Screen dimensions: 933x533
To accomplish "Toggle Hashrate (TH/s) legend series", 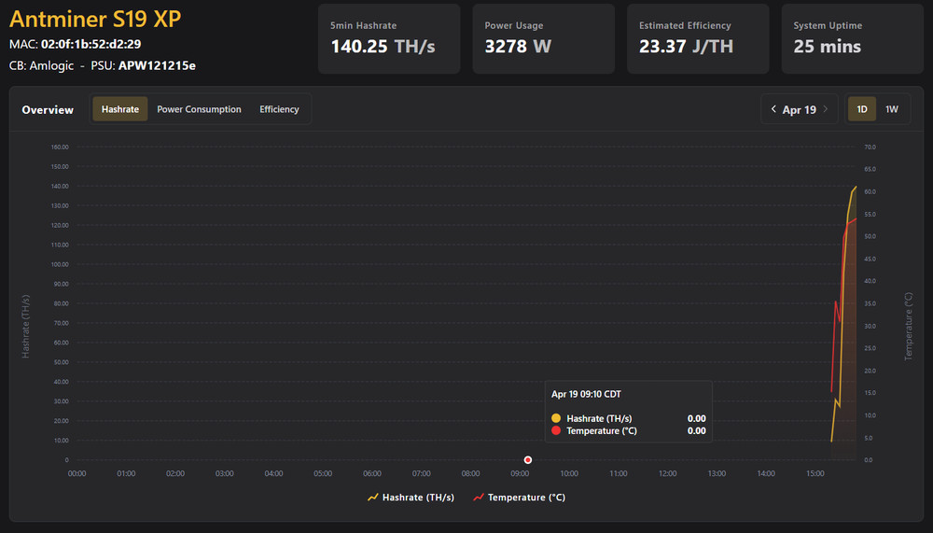I will pos(411,498).
